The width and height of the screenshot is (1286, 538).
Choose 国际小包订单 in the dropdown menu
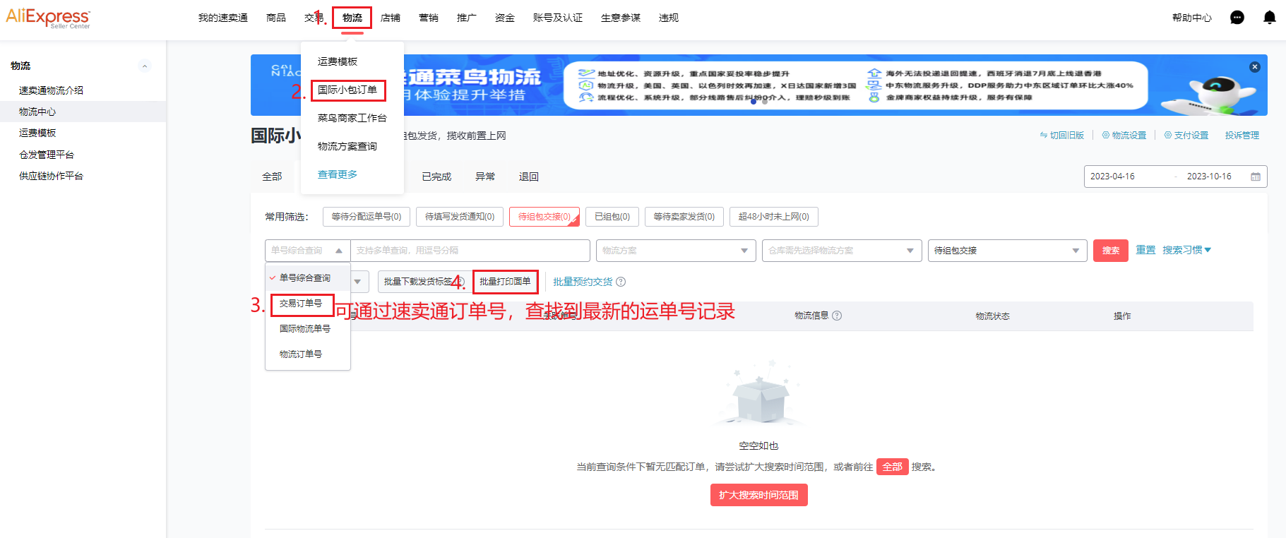click(347, 90)
